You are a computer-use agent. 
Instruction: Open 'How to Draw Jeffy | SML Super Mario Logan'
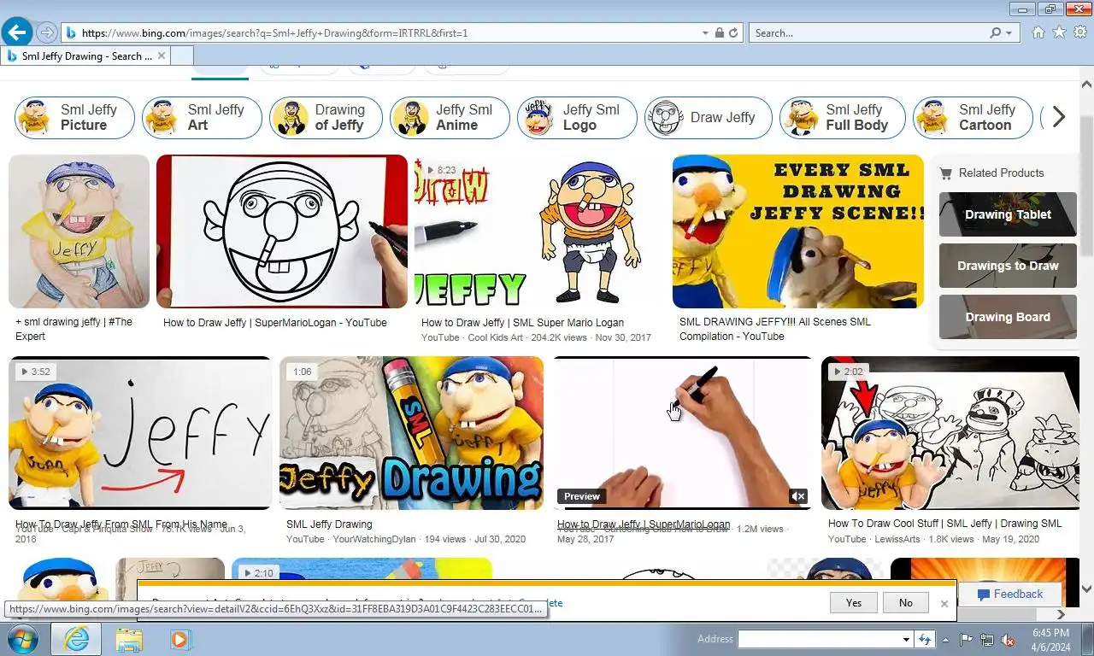tap(522, 323)
